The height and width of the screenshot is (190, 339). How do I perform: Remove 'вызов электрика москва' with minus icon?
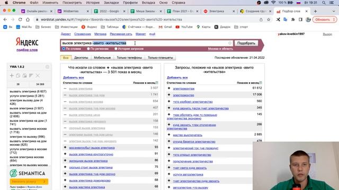(65, 101)
